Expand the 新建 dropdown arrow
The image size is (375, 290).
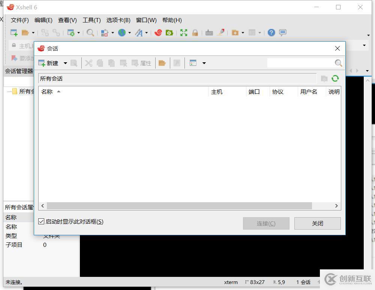tap(65, 63)
